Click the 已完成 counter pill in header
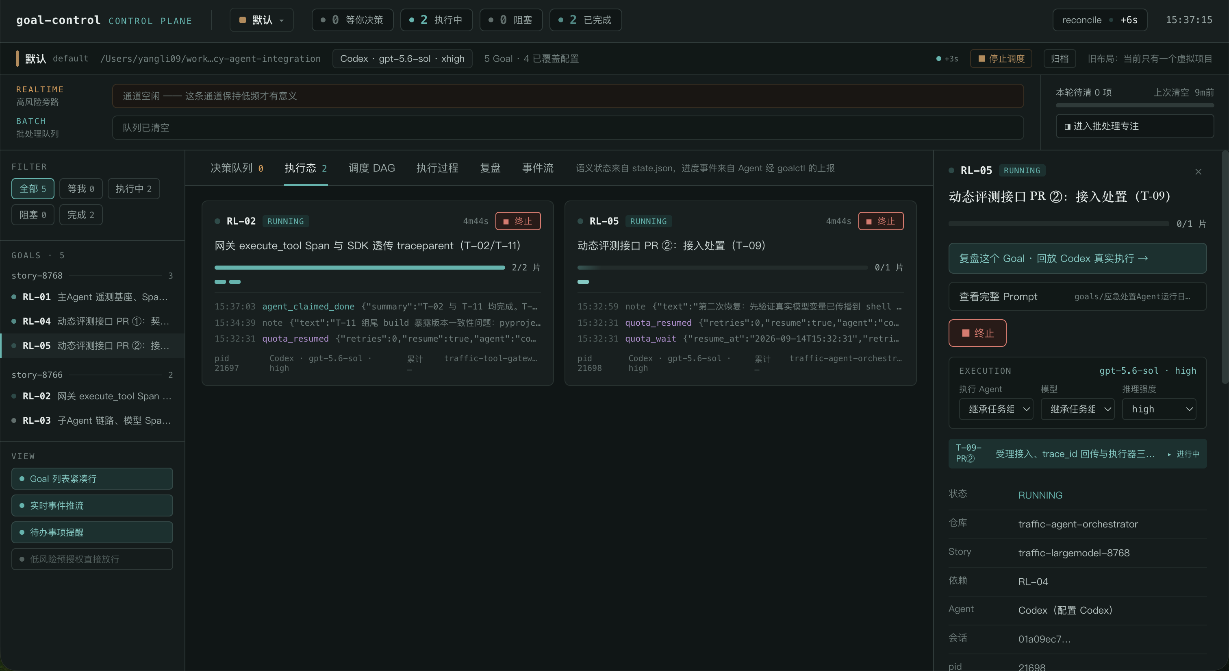This screenshot has height=671, width=1229. (585, 20)
